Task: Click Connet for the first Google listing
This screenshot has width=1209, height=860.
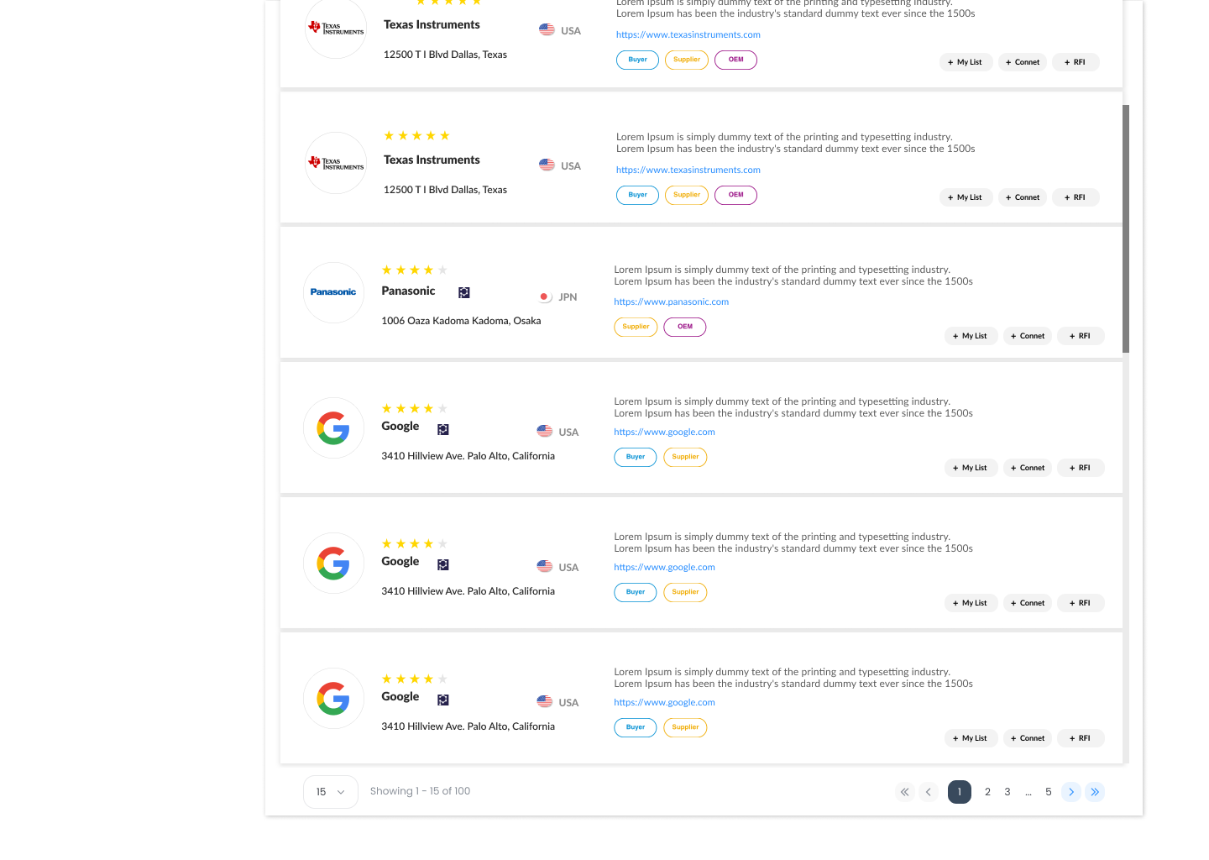Action: [1028, 468]
